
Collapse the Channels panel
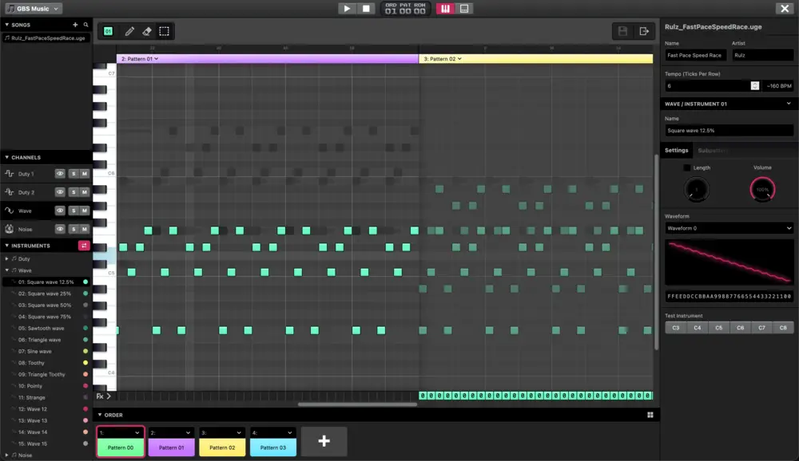pos(6,157)
